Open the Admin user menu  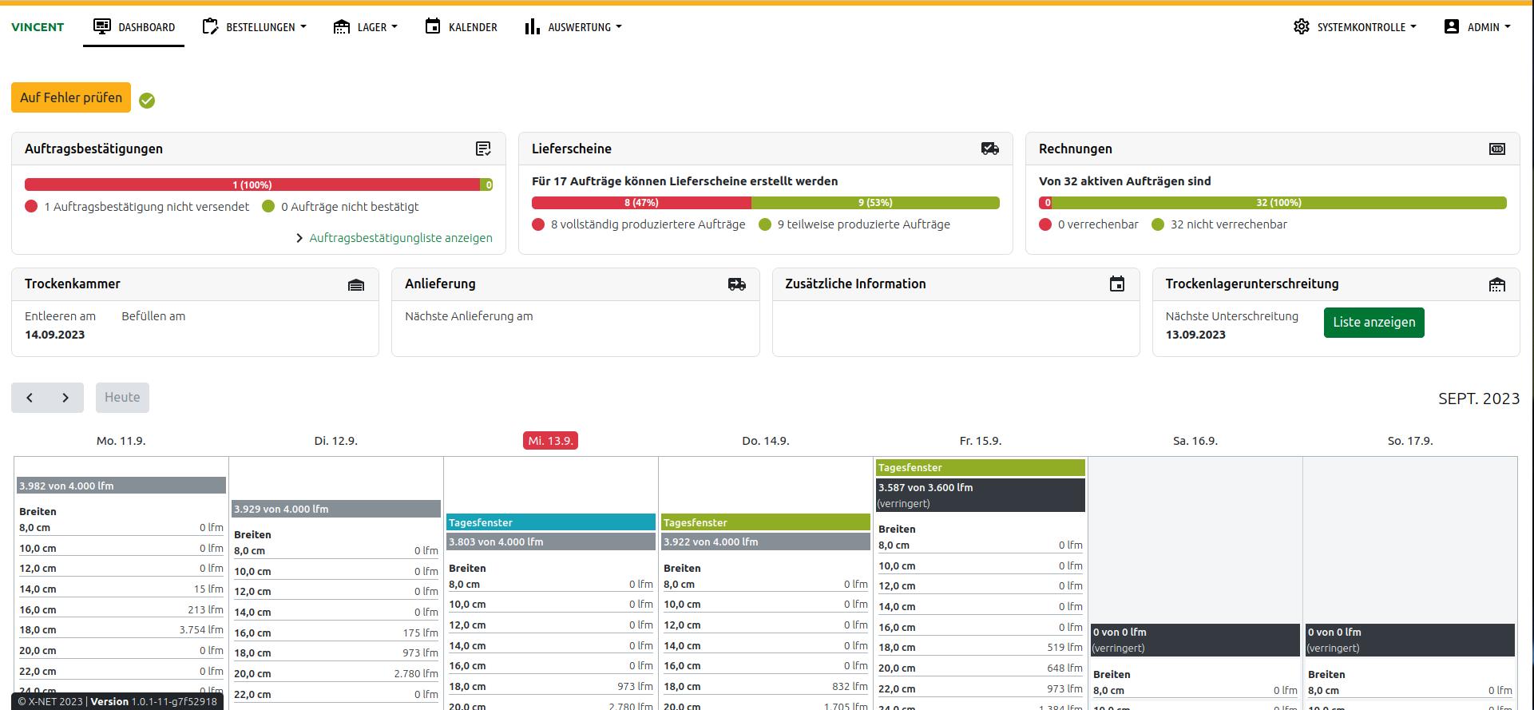(1477, 27)
